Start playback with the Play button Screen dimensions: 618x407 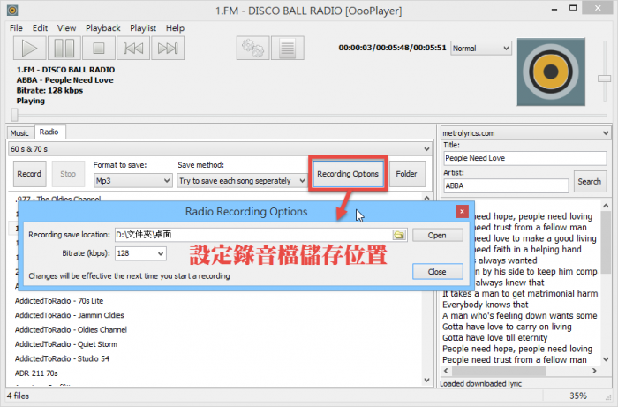point(29,48)
